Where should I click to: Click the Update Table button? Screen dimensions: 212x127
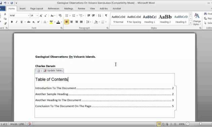tap(53, 71)
